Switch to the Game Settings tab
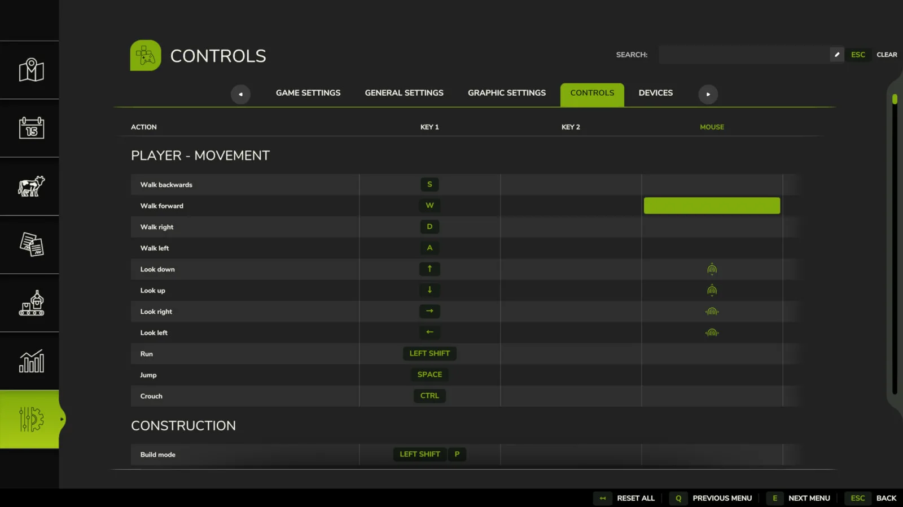Screen dimensions: 903x507 click(308, 93)
